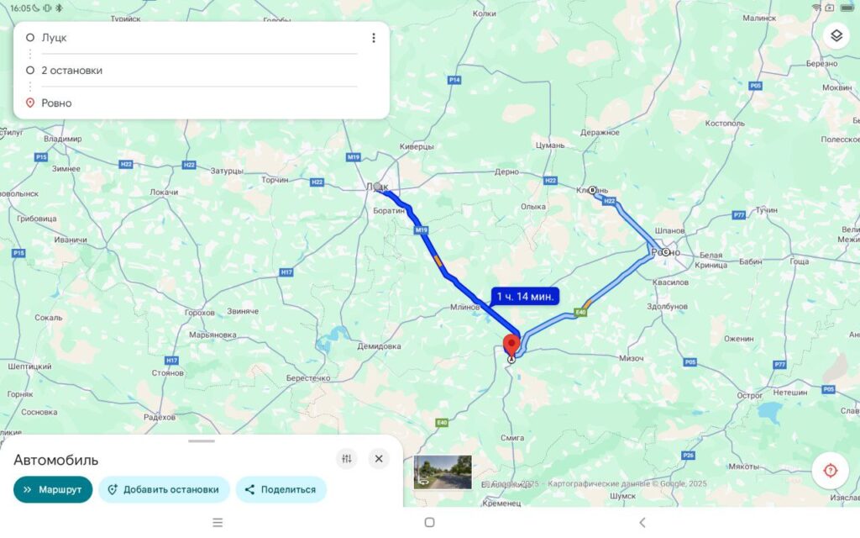Tap the Android home button
860x538 pixels.
(429, 522)
